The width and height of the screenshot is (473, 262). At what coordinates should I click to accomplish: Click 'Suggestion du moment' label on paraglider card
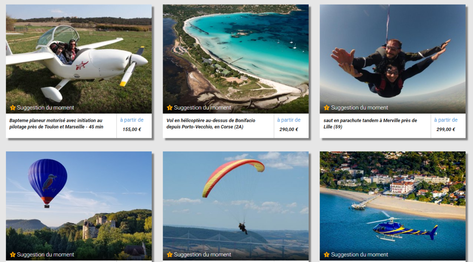(x=202, y=255)
